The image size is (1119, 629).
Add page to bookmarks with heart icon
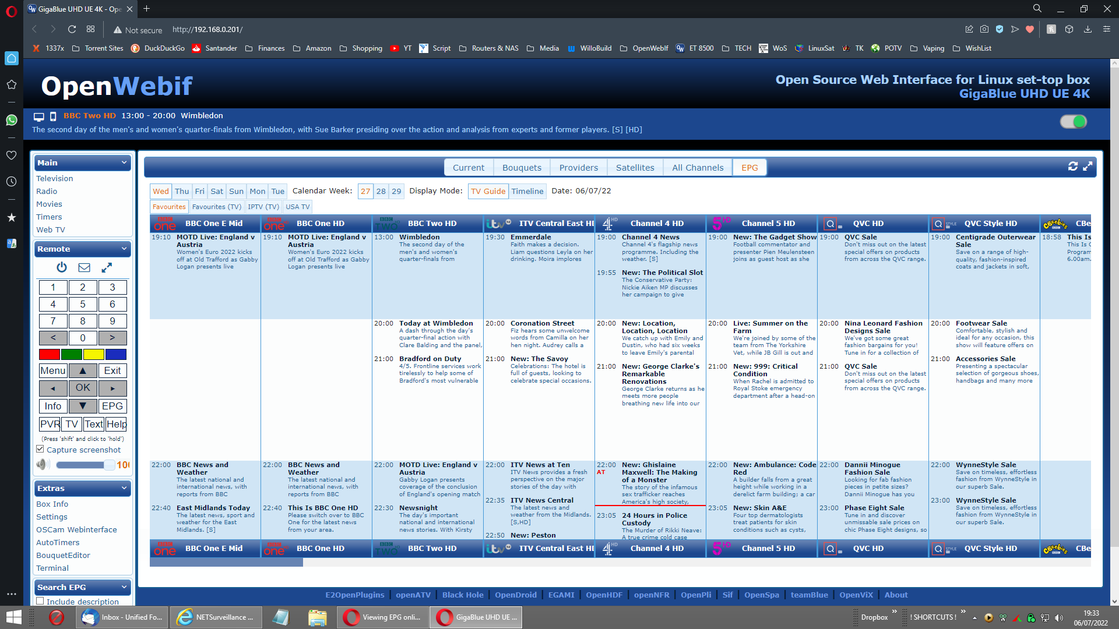pos(1030,29)
